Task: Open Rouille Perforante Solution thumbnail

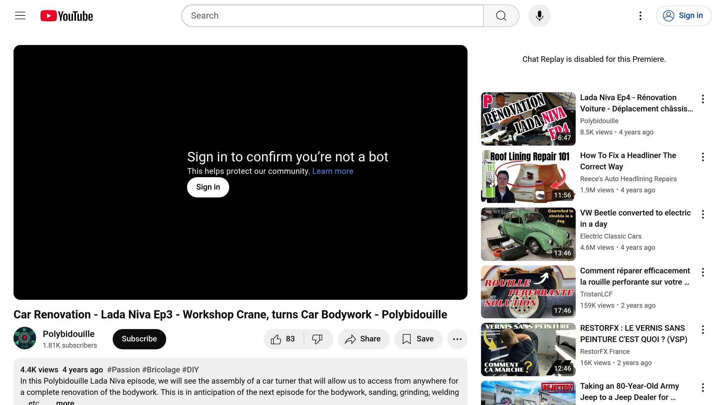Action: tap(528, 292)
